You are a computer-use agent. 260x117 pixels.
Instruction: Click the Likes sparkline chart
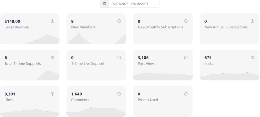[x=30, y=113]
